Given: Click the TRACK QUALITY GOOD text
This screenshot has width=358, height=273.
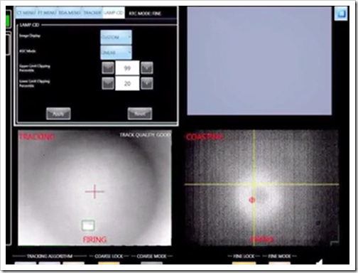Looking at the screenshot, I should (145, 135).
